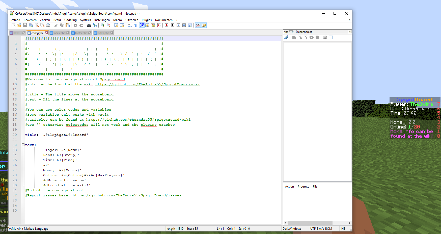Click the Save file icon
Viewport: 441px width, 234px height.
click(25, 25)
